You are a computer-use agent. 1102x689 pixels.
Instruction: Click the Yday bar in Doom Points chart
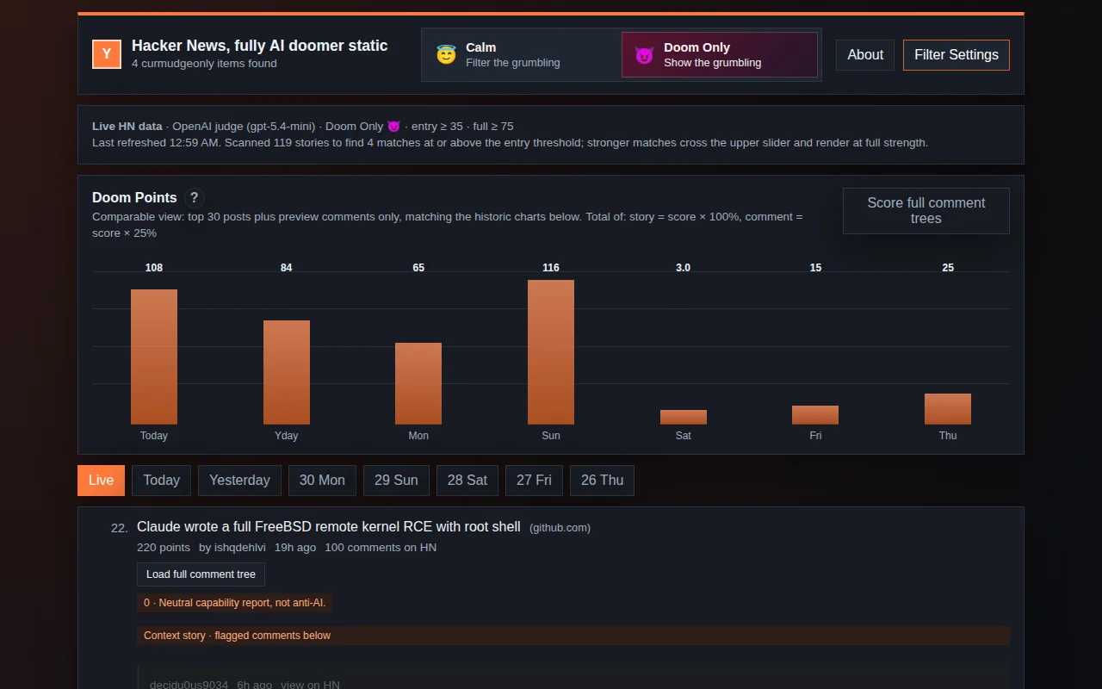tap(287, 372)
